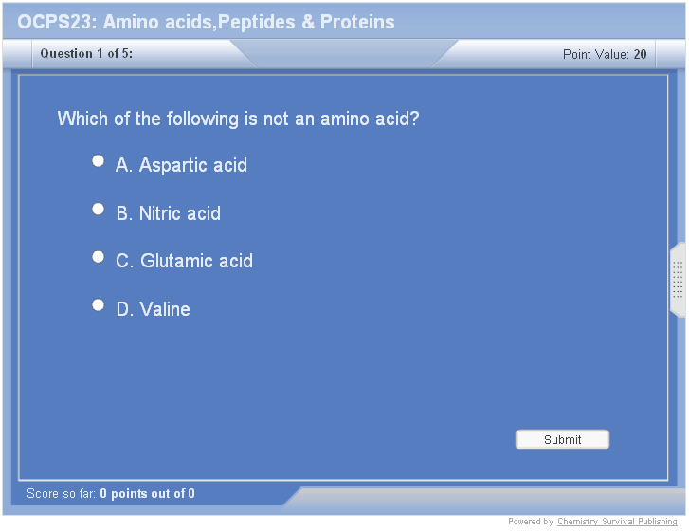Click the 'Score so far' label

[x=61, y=494]
